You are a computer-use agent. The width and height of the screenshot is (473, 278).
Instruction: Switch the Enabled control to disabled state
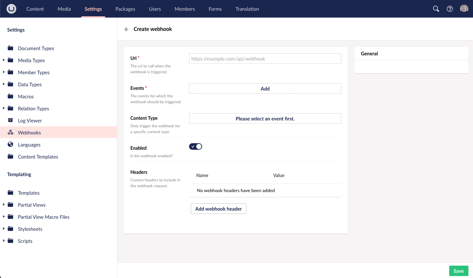point(195,146)
